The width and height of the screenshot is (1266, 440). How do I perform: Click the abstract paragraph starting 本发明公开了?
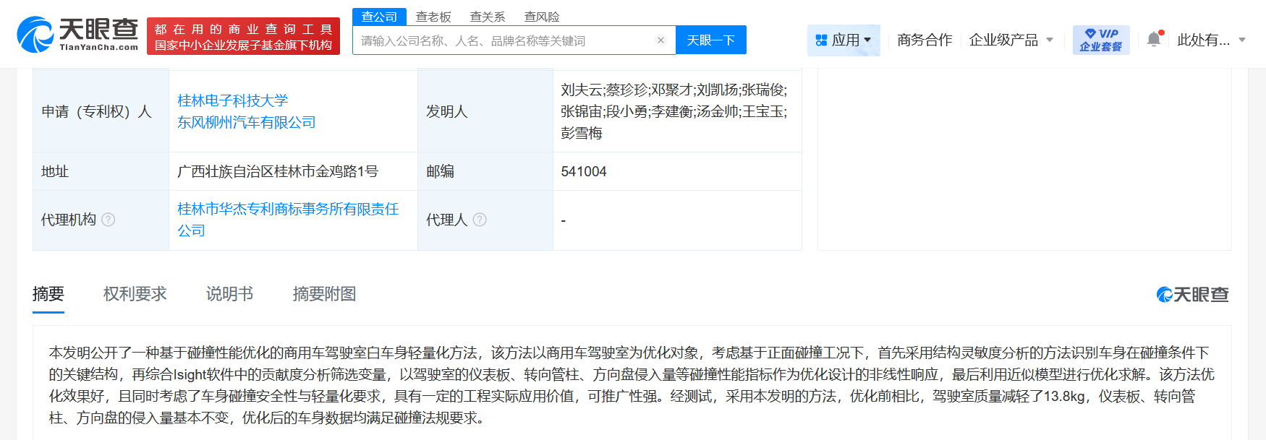(632, 385)
